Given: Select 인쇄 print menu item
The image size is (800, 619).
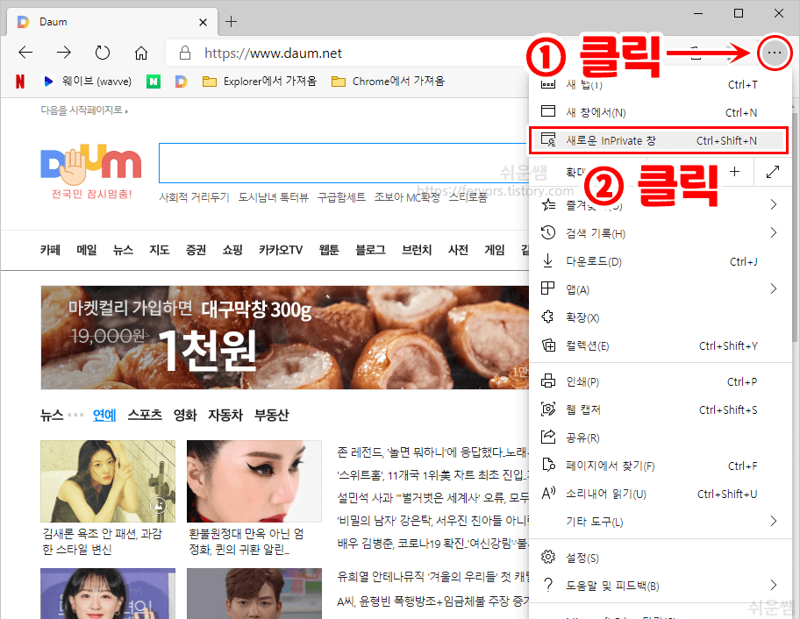Looking at the screenshot, I should point(659,381).
